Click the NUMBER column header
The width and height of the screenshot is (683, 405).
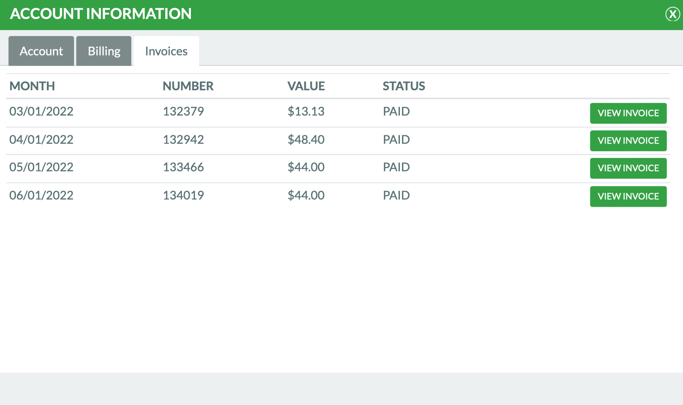(188, 86)
